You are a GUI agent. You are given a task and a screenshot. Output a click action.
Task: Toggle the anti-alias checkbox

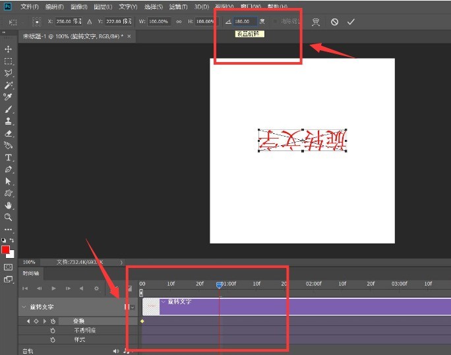(x=275, y=21)
